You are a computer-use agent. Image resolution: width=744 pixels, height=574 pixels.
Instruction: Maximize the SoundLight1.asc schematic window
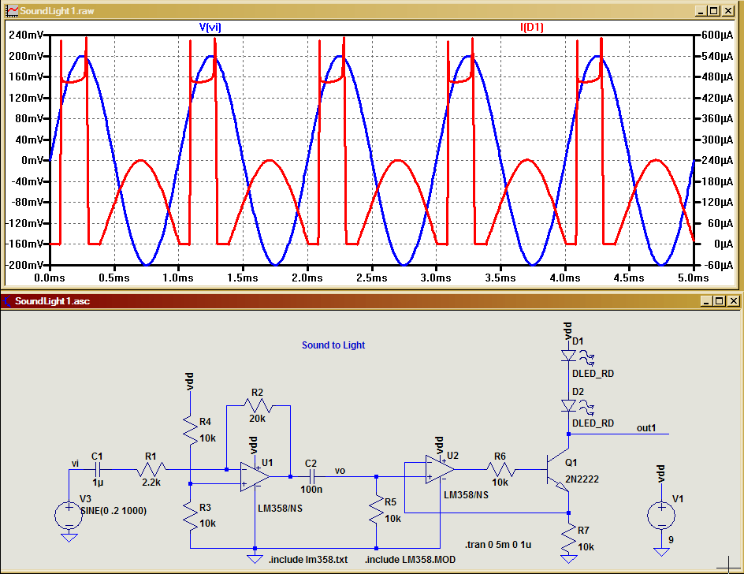(720, 300)
